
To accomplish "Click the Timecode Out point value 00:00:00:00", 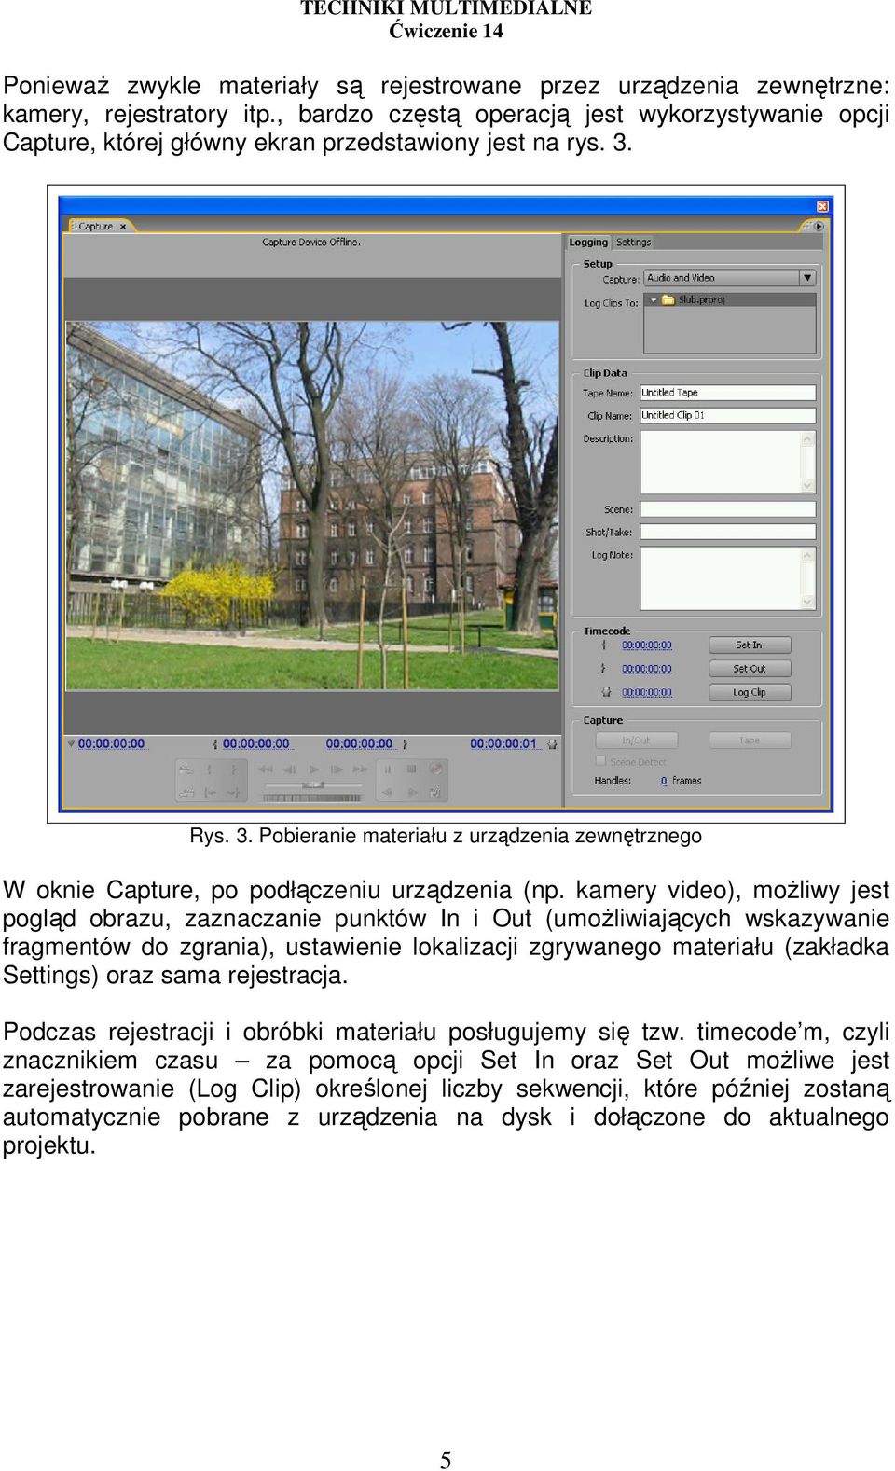I will pos(647,669).
